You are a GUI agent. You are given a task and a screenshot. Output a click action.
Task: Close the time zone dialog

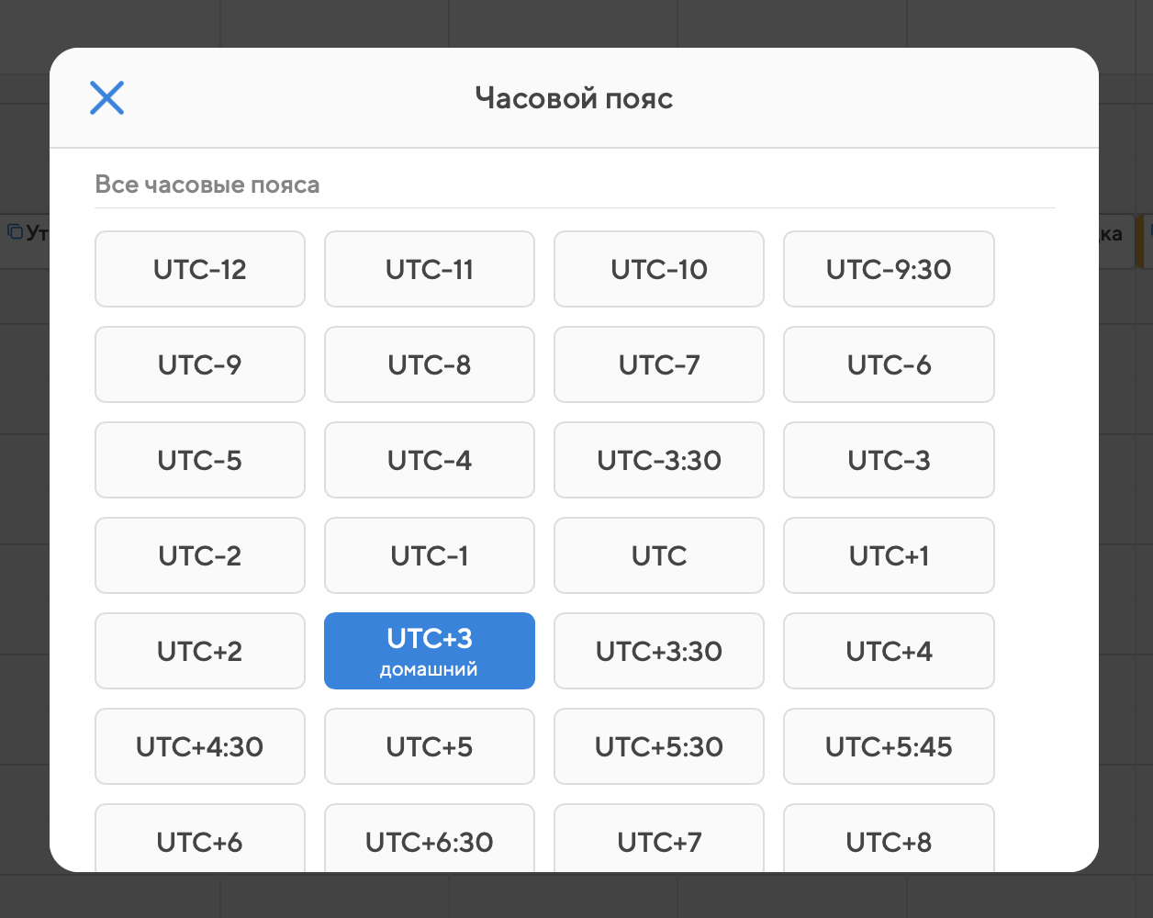click(x=106, y=97)
